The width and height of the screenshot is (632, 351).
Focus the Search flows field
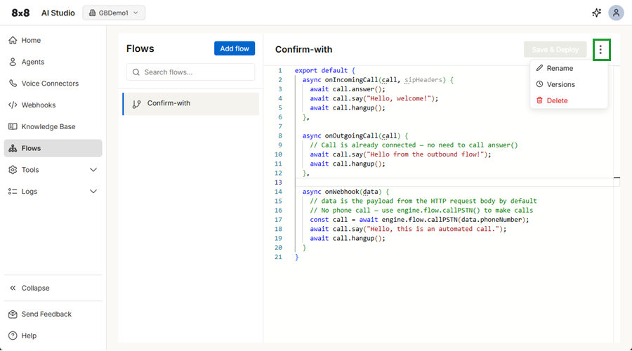[x=190, y=72]
